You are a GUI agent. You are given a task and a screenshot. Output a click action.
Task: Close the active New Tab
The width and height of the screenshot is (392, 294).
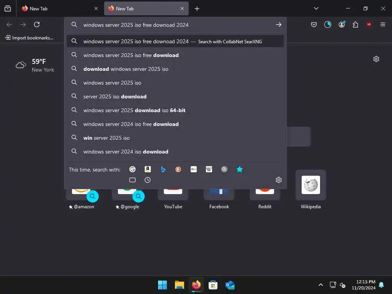pos(182,8)
